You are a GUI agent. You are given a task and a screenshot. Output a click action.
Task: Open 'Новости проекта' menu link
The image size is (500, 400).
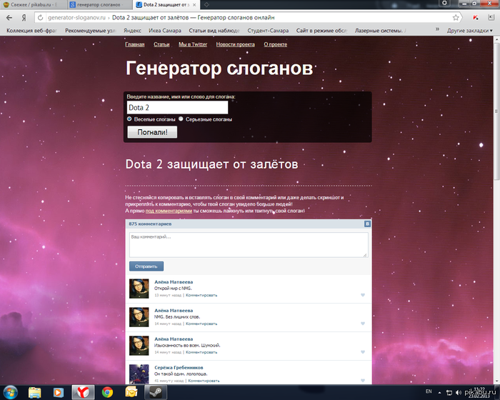tap(235, 44)
